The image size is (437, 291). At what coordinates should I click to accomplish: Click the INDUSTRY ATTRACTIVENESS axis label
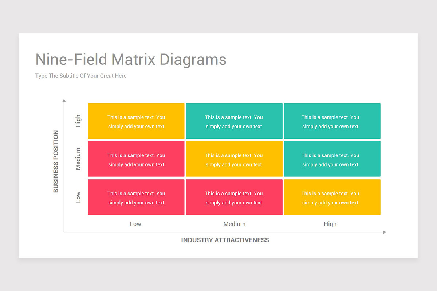click(x=225, y=240)
